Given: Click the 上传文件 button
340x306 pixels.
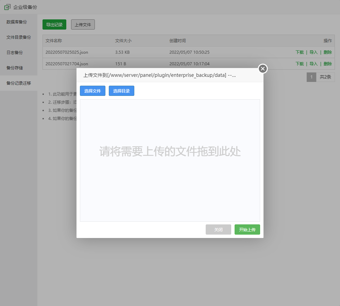Looking at the screenshot, I should coord(83,25).
